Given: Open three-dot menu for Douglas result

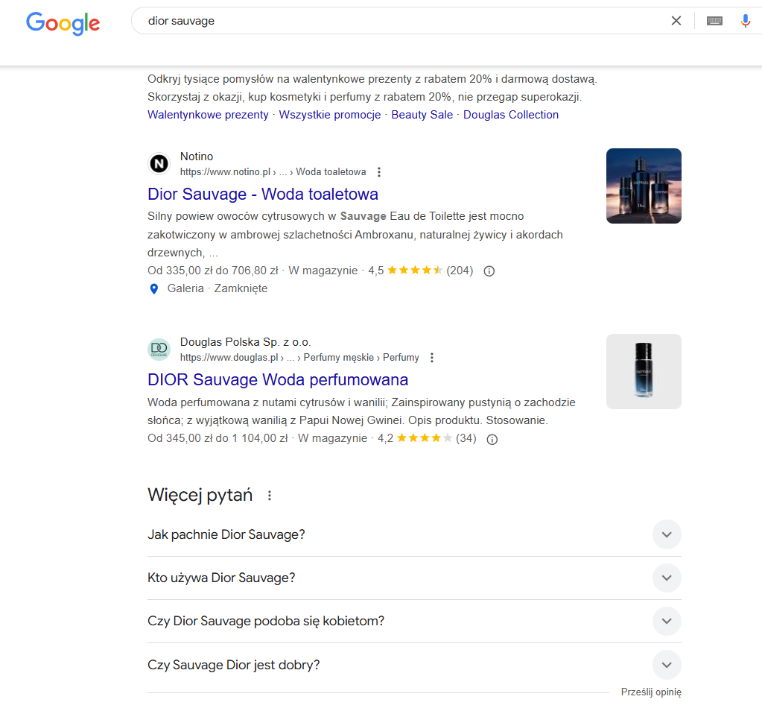Looking at the screenshot, I should (x=432, y=358).
